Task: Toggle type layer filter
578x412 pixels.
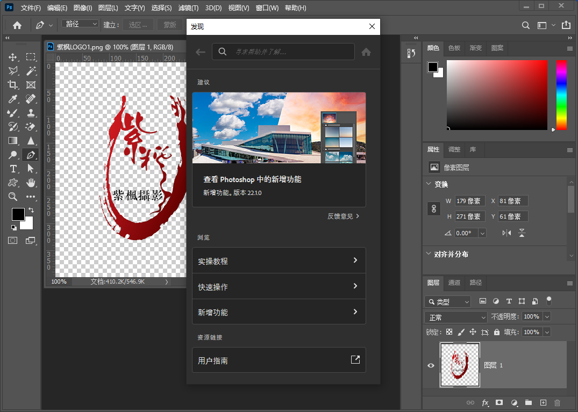Action: [509, 301]
